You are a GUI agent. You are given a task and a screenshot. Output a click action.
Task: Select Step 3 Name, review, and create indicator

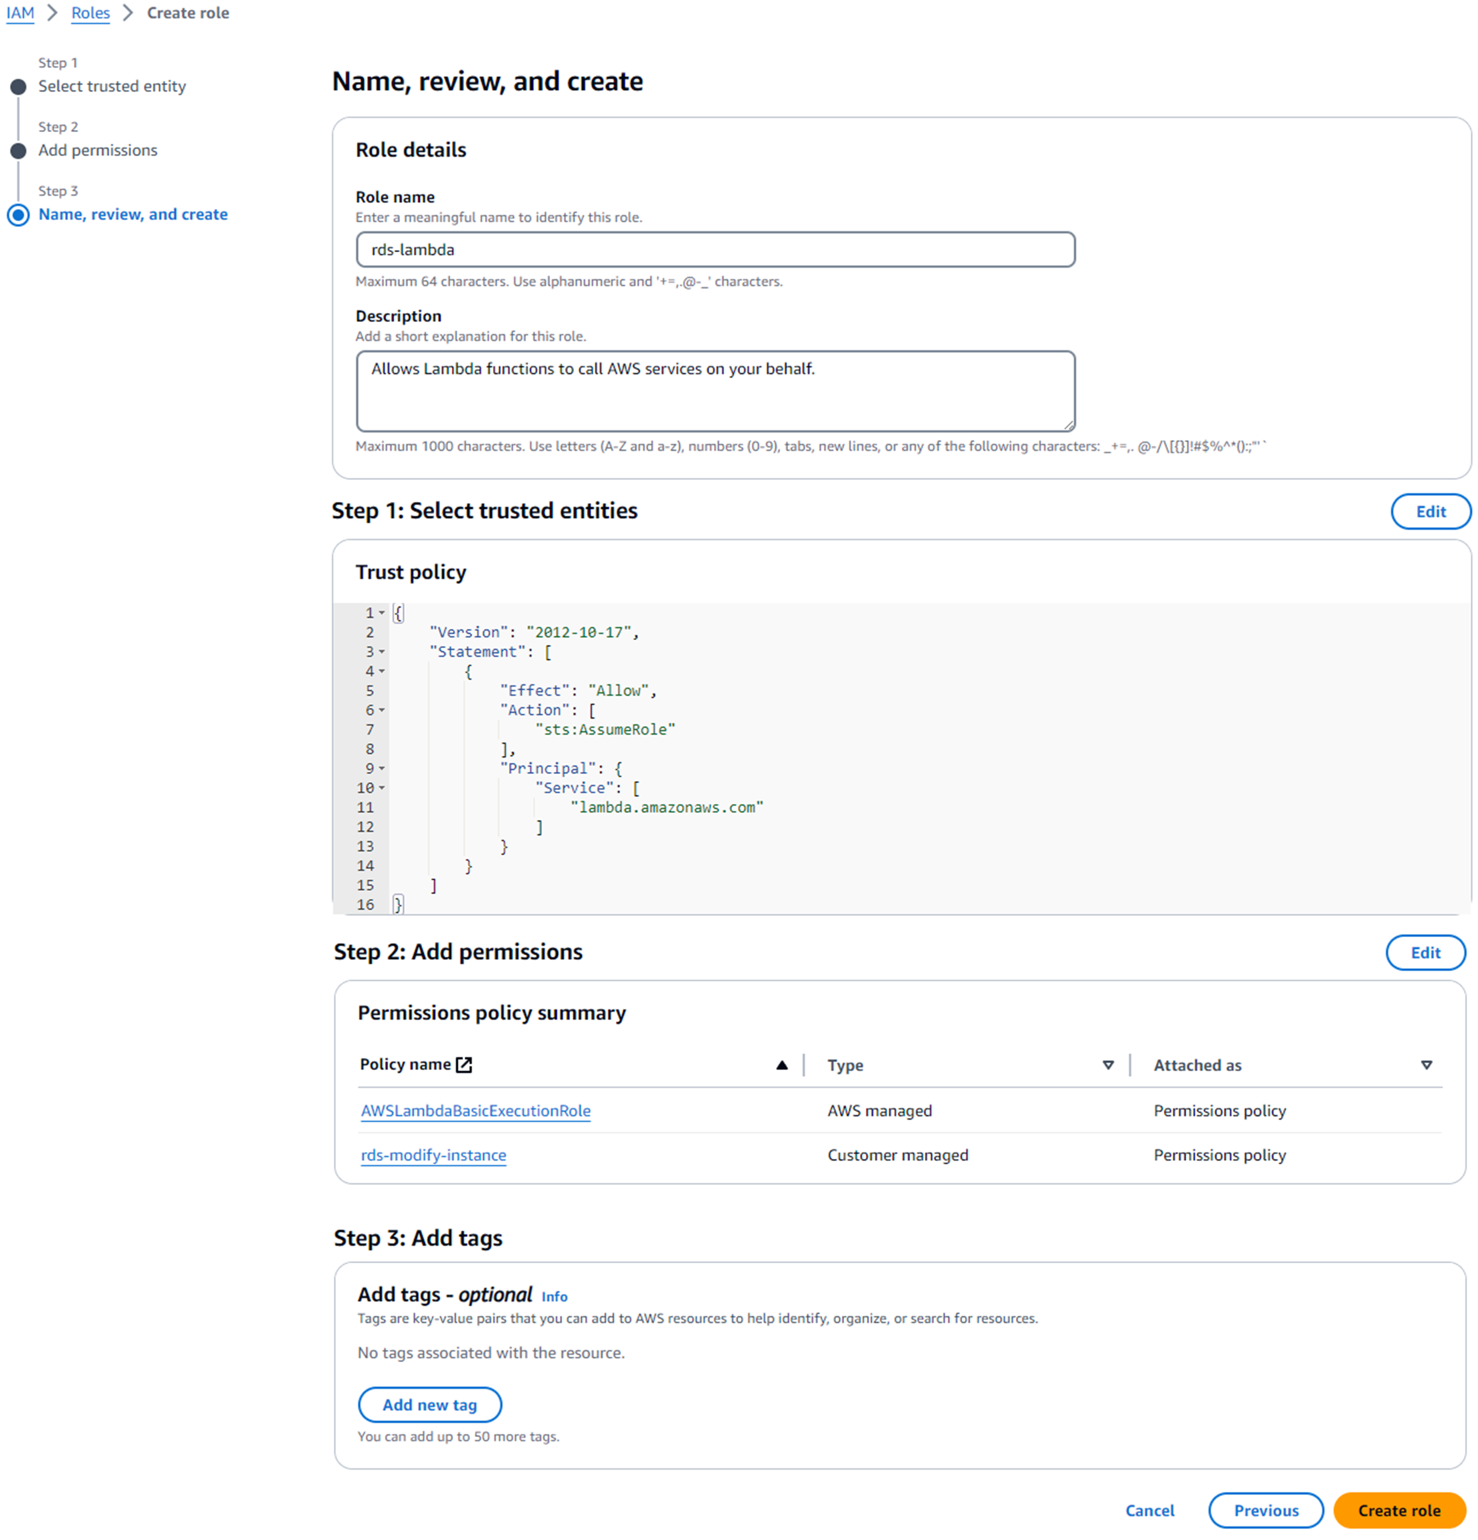tap(18, 215)
